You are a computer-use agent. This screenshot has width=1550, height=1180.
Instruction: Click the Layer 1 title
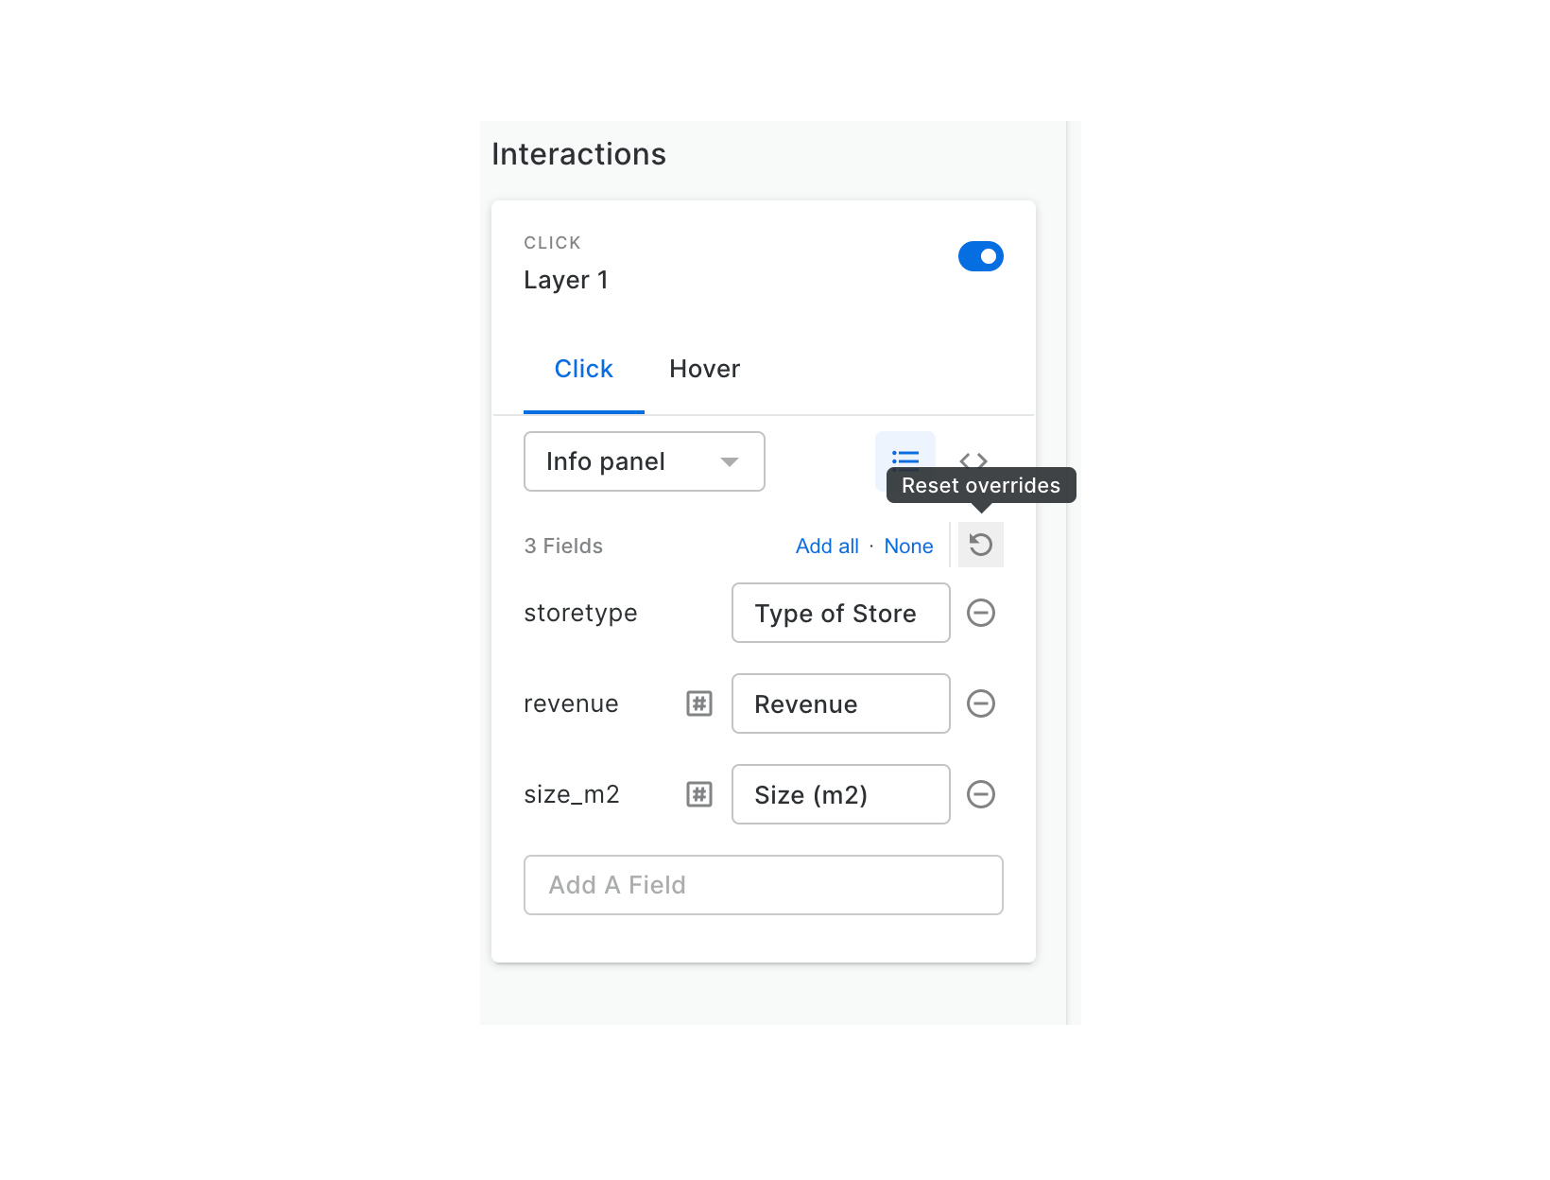point(566,280)
